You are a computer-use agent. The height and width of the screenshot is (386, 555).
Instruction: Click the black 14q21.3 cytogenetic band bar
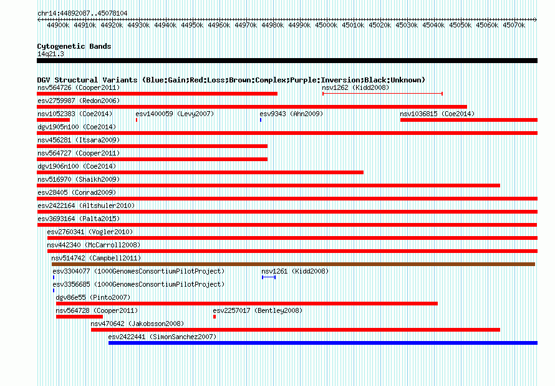tap(287, 61)
